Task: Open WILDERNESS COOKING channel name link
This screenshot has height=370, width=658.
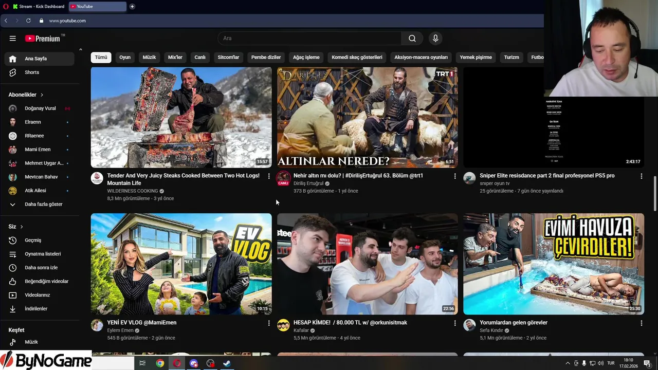Action: (x=133, y=191)
